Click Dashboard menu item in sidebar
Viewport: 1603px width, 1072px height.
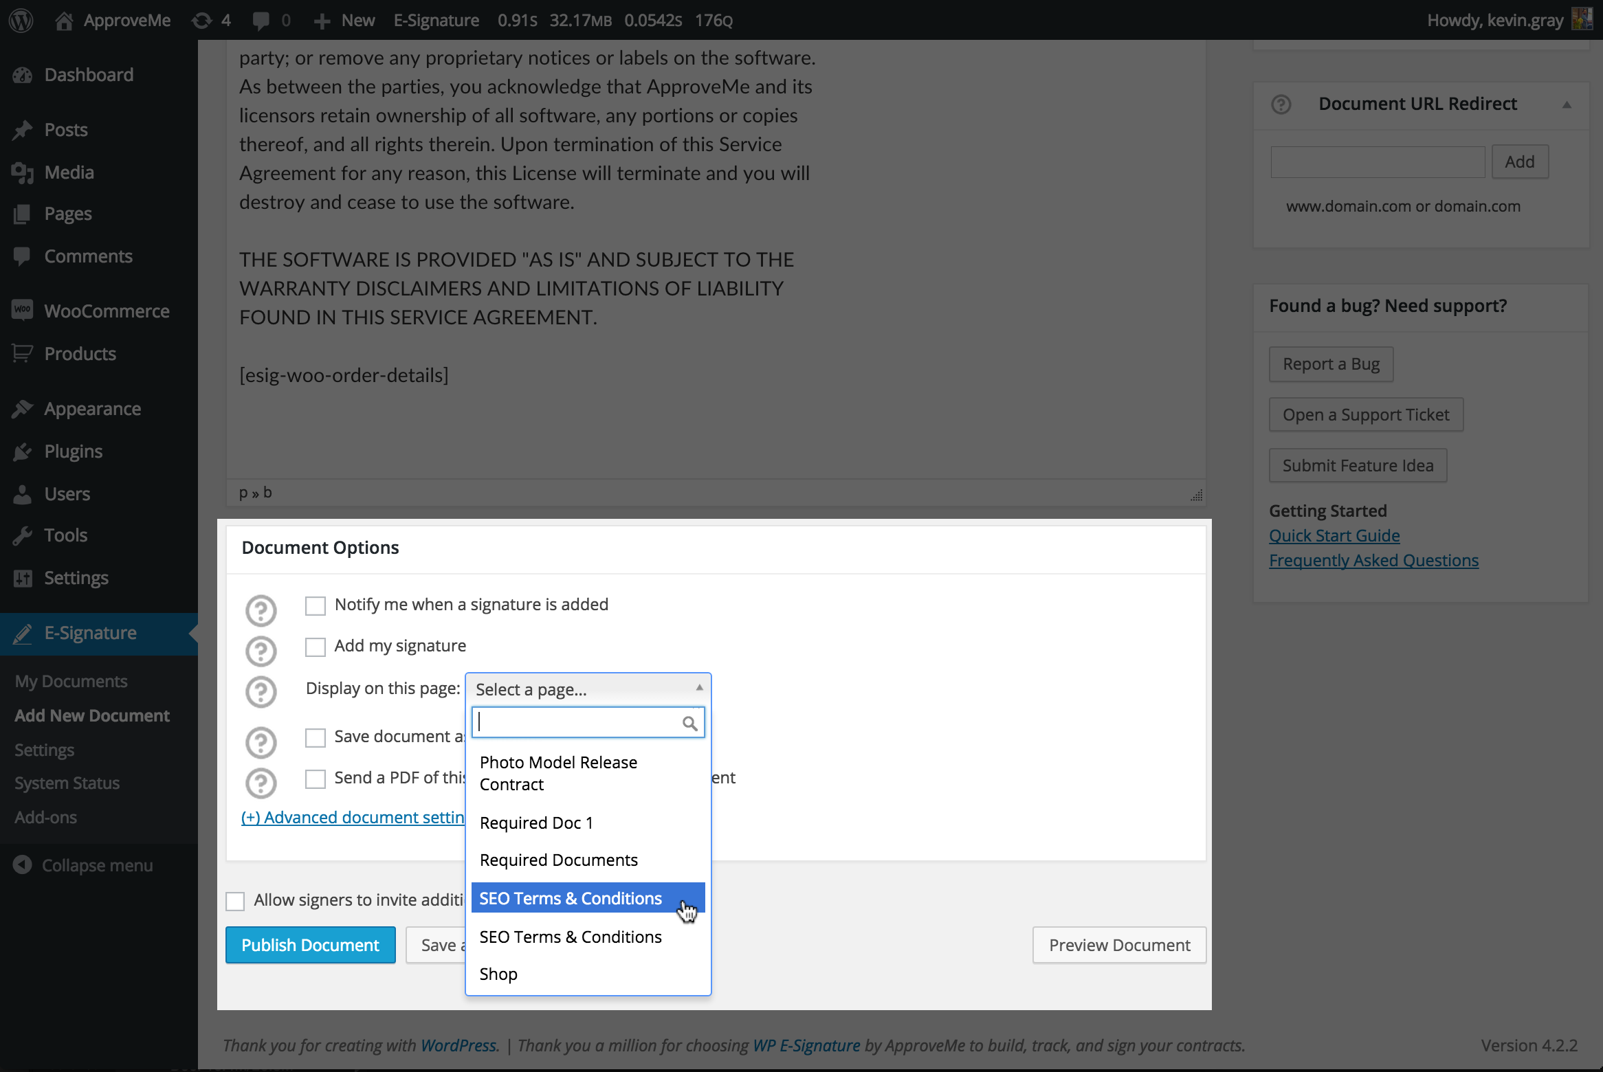[x=89, y=73]
